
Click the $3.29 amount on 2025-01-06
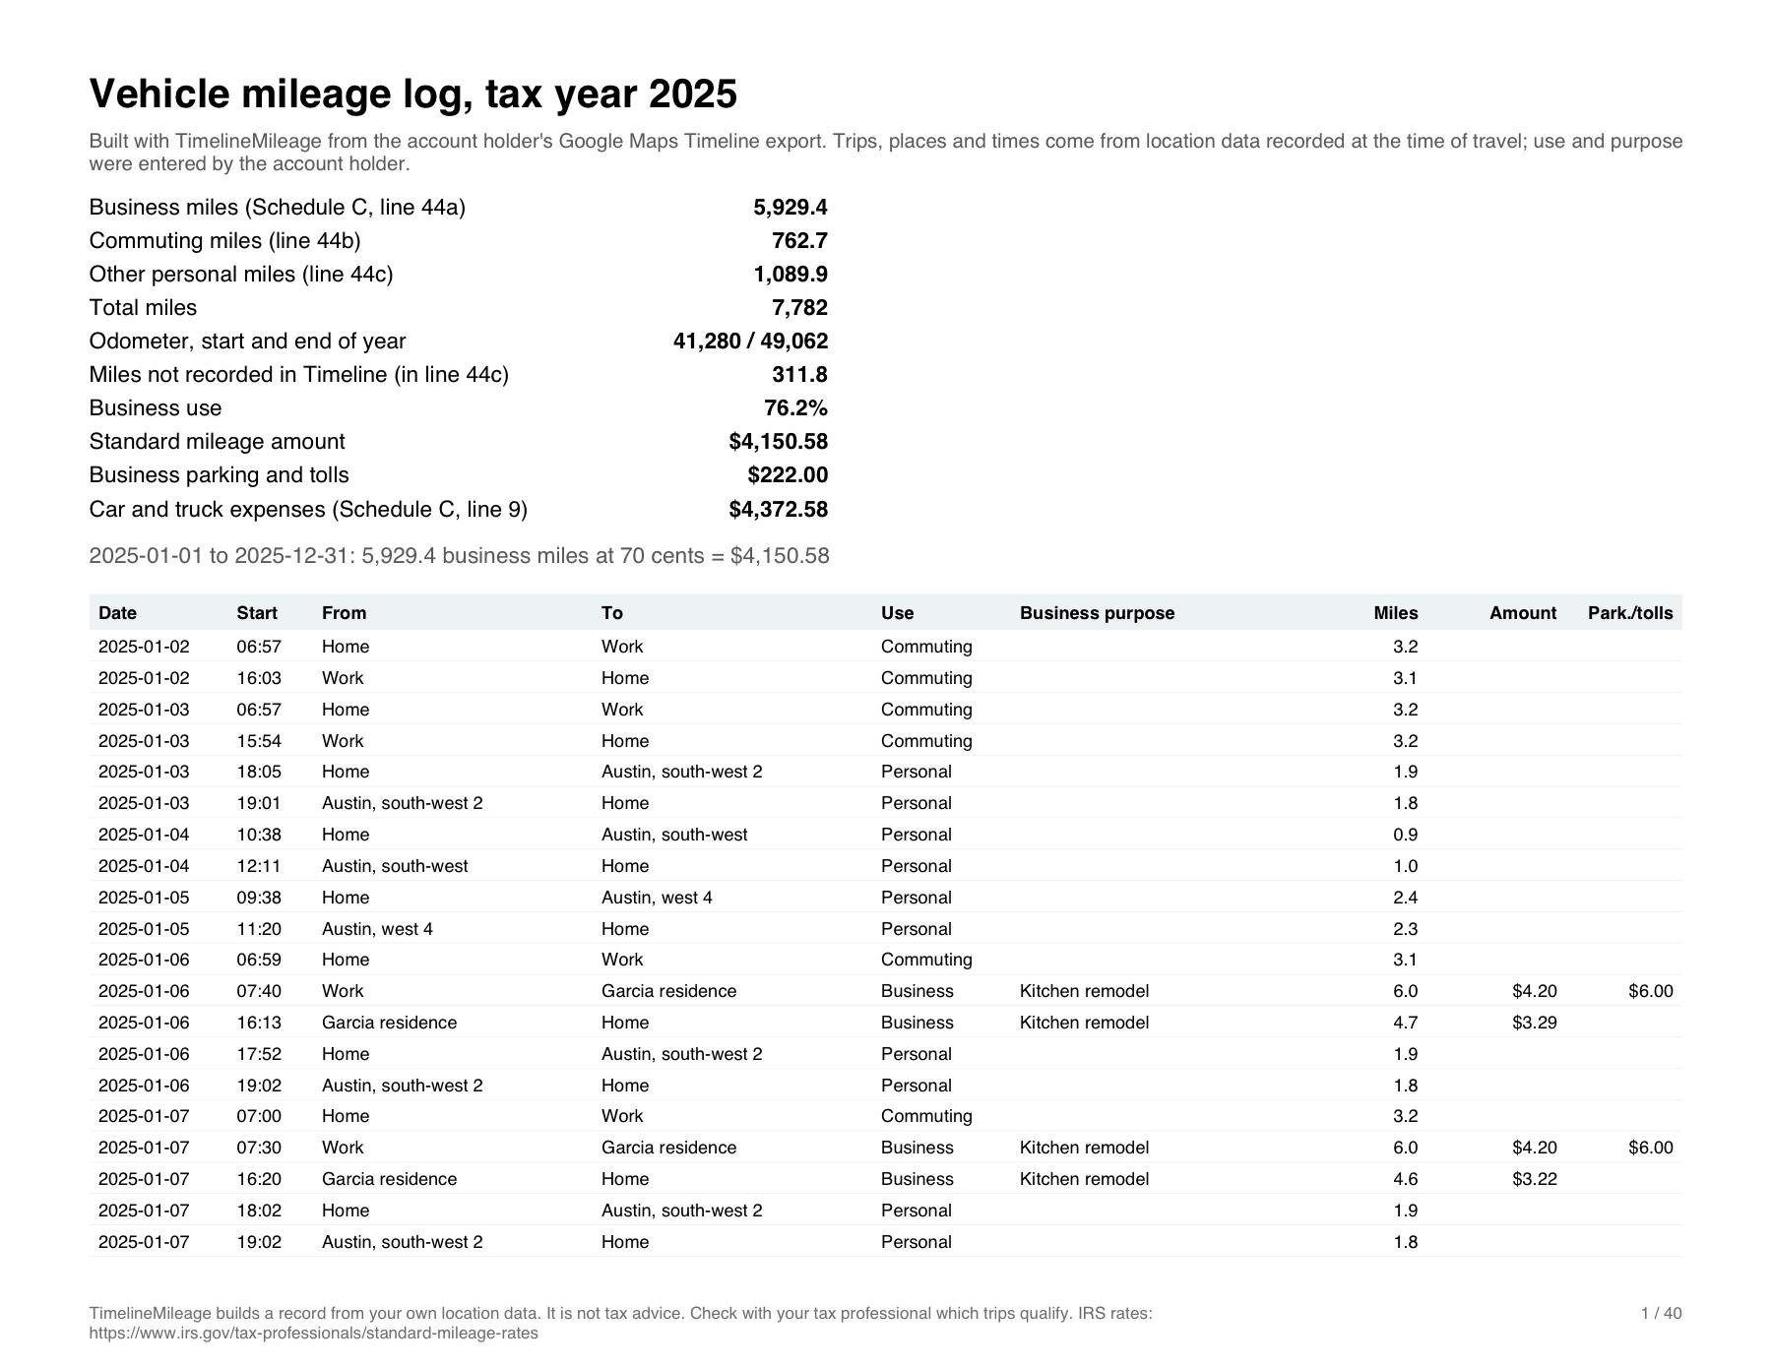click(x=1535, y=1023)
